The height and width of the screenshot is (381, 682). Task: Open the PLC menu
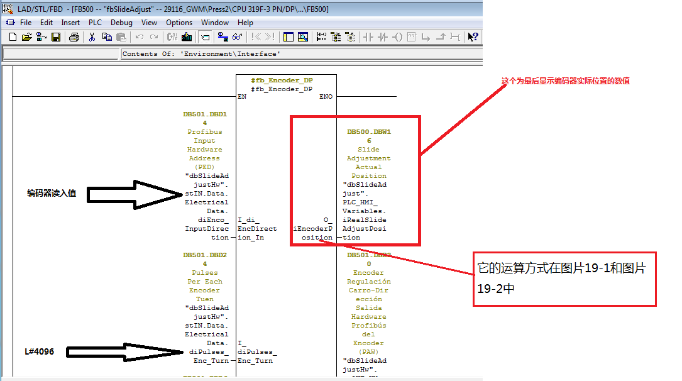coord(95,23)
